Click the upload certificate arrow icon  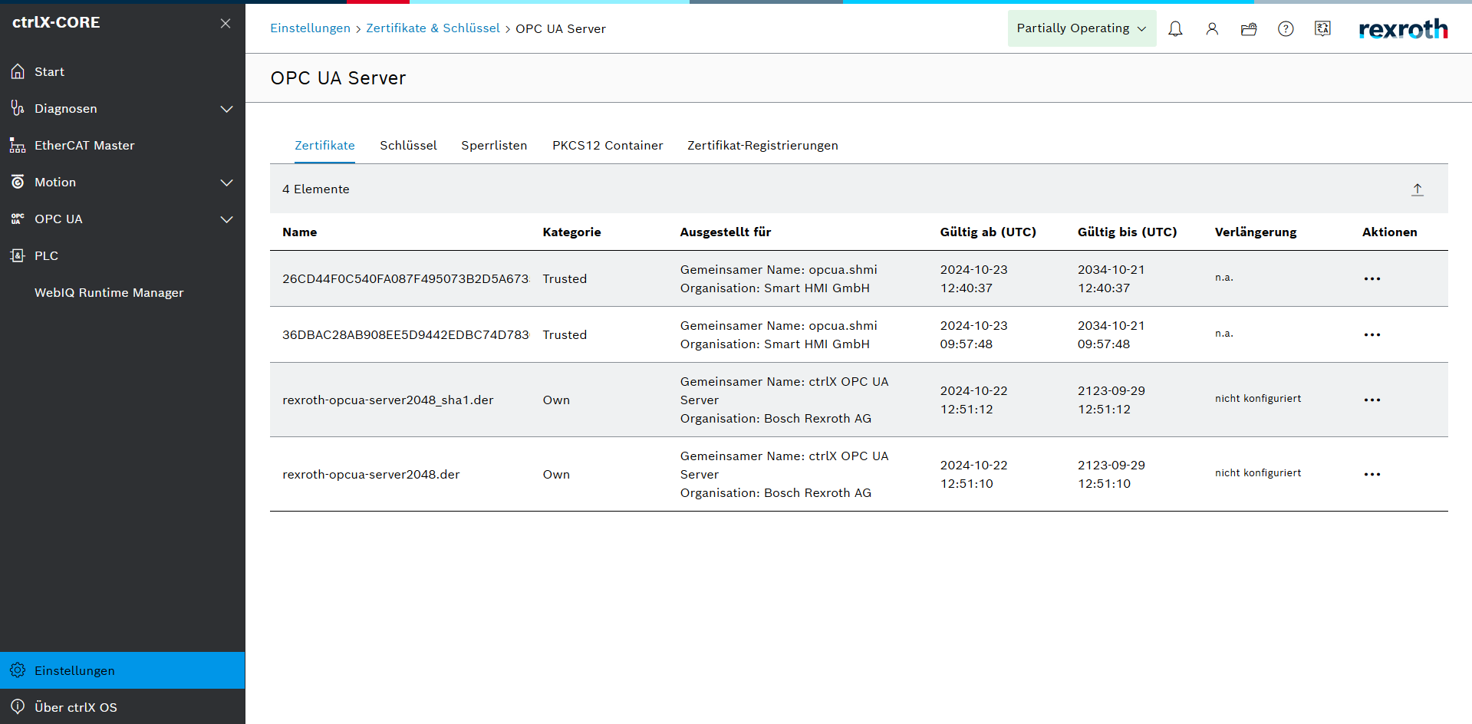1417,189
